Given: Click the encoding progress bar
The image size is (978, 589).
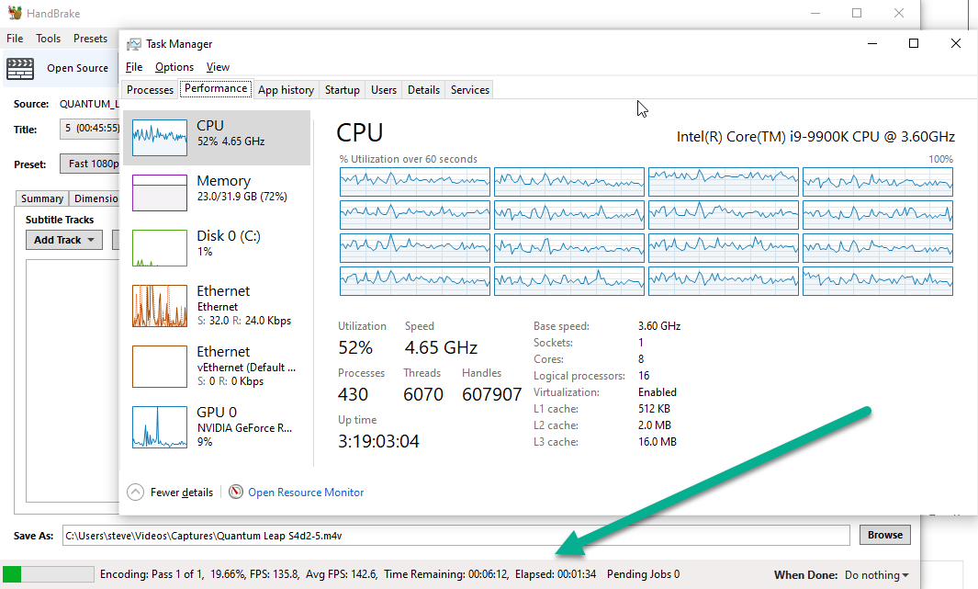Looking at the screenshot, I should (x=48, y=574).
